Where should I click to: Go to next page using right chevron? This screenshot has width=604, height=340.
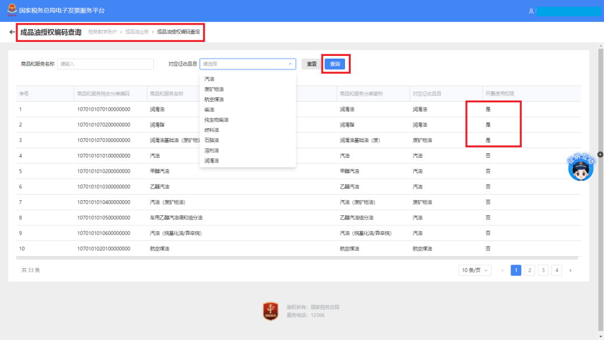[570, 270]
